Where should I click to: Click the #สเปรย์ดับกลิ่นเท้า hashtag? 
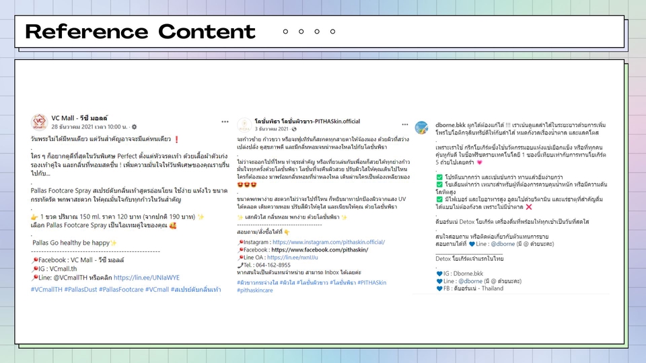point(196,290)
